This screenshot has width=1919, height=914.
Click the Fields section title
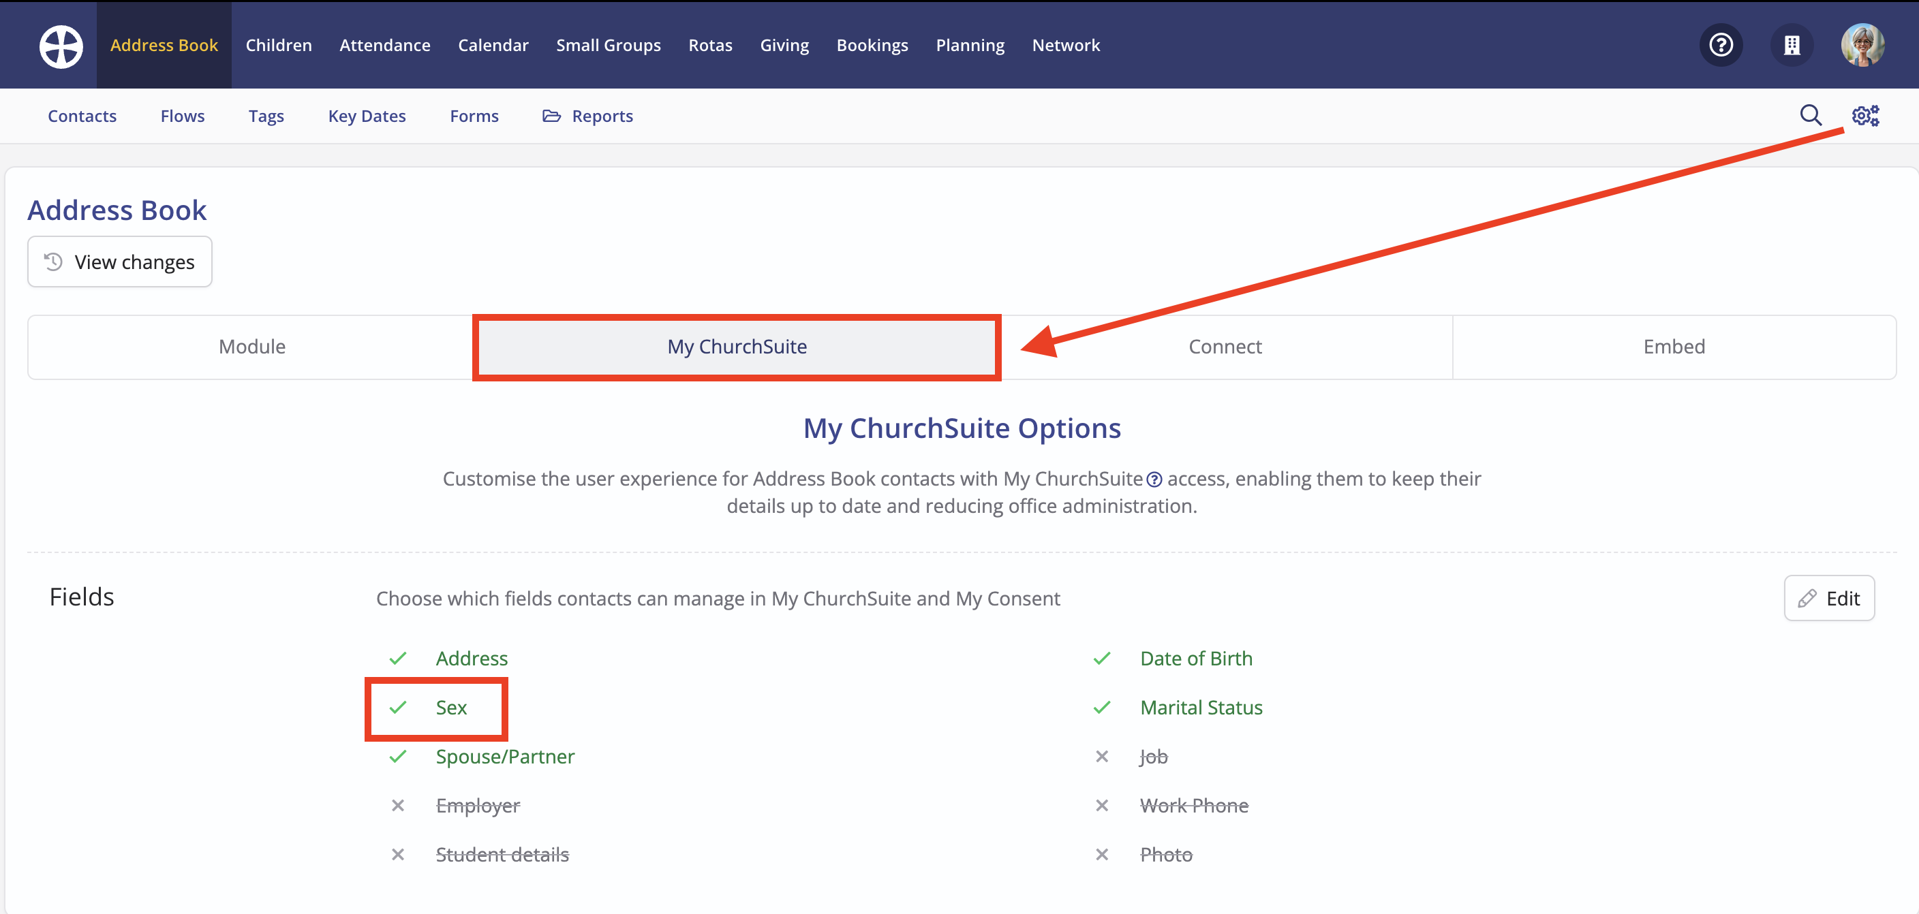point(81,597)
